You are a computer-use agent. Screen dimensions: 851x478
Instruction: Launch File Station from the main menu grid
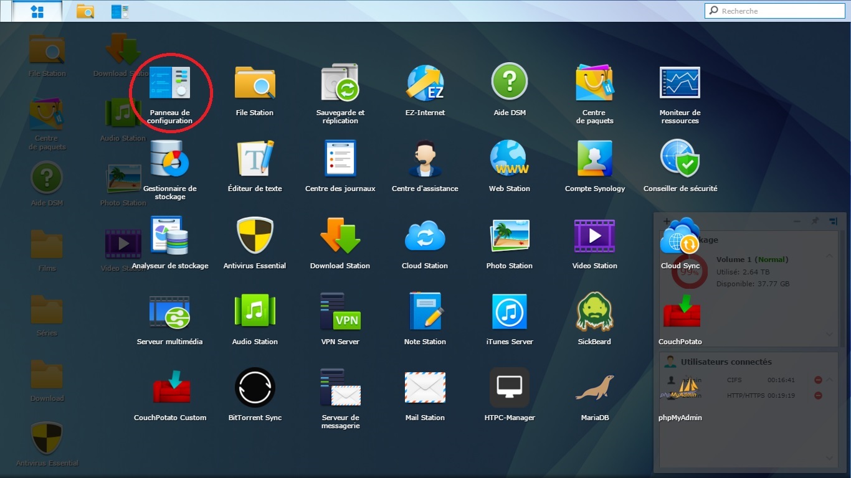click(255, 84)
